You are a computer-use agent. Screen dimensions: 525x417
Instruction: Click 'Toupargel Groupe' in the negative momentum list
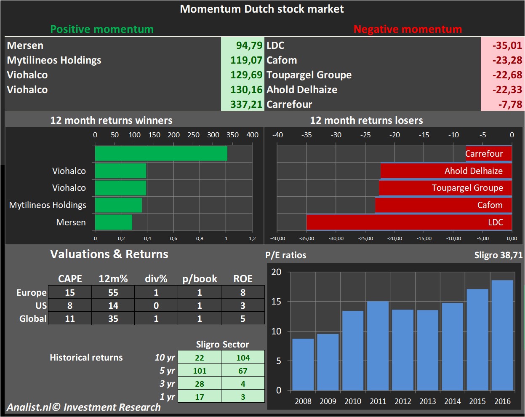pyautogui.click(x=309, y=75)
